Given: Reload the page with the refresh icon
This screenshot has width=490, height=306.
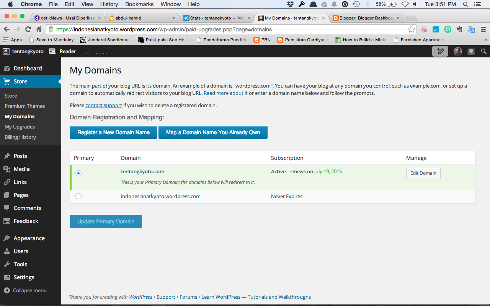Looking at the screenshot, I should (x=28, y=29).
